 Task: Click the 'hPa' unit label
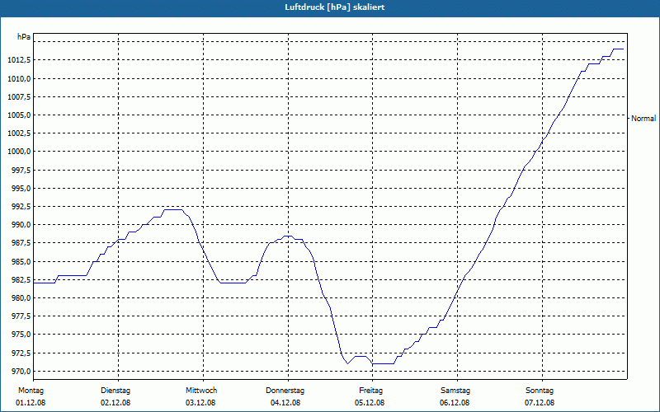point(24,37)
